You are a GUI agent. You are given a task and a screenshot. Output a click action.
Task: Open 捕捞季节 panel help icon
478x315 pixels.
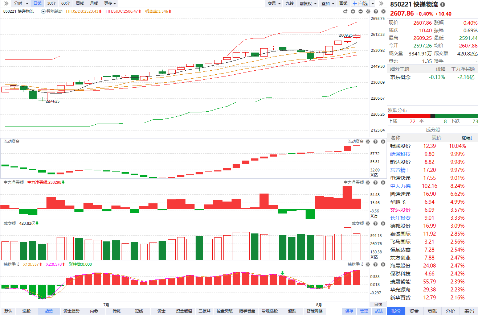tap(375, 265)
